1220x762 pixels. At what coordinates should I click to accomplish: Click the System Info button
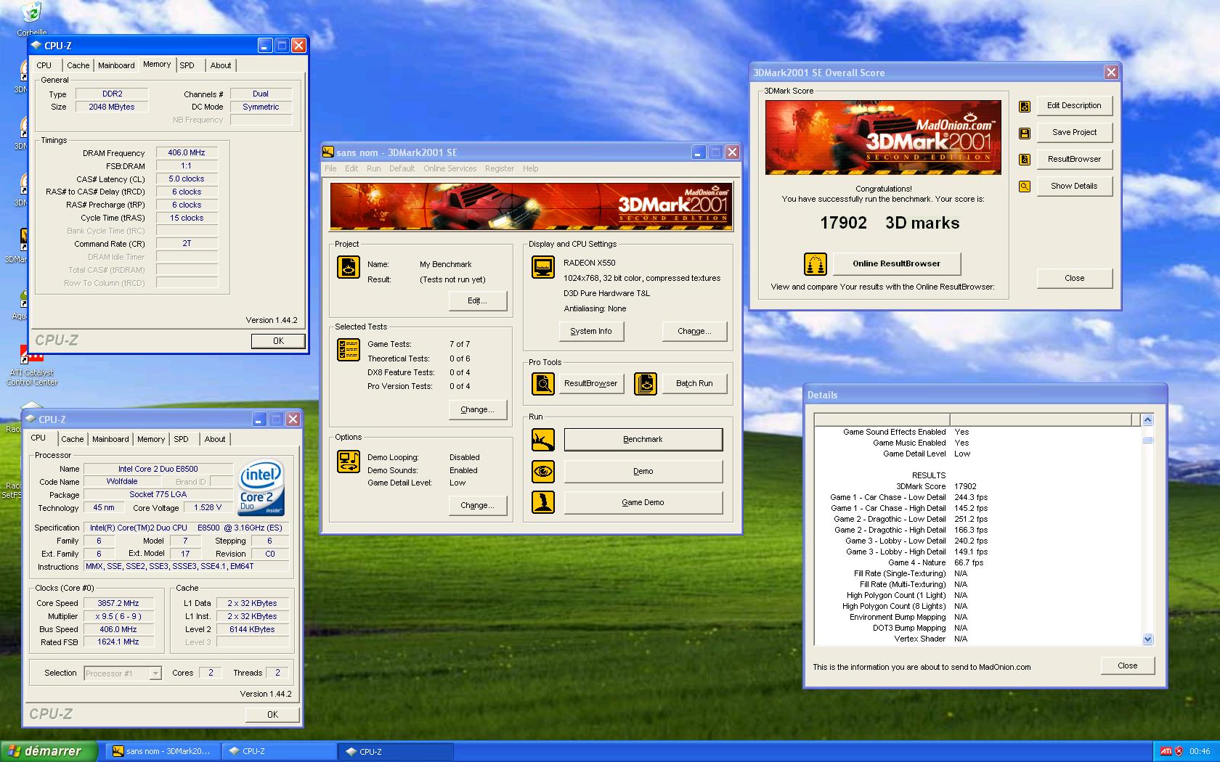point(591,331)
